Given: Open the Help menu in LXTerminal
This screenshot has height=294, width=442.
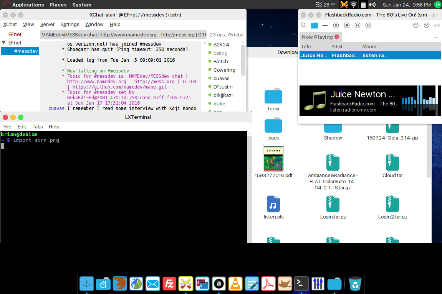Looking at the screenshot, I should point(54,126).
